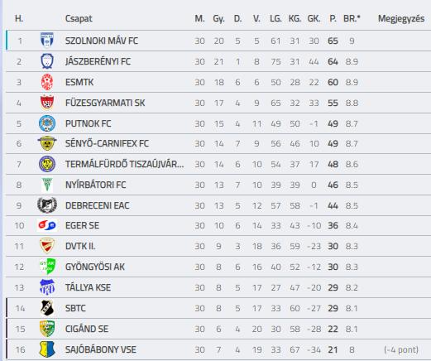Image resolution: width=431 pixels, height=361 pixels.
Task: Open the DVTK II. team link
Action: click(x=80, y=246)
